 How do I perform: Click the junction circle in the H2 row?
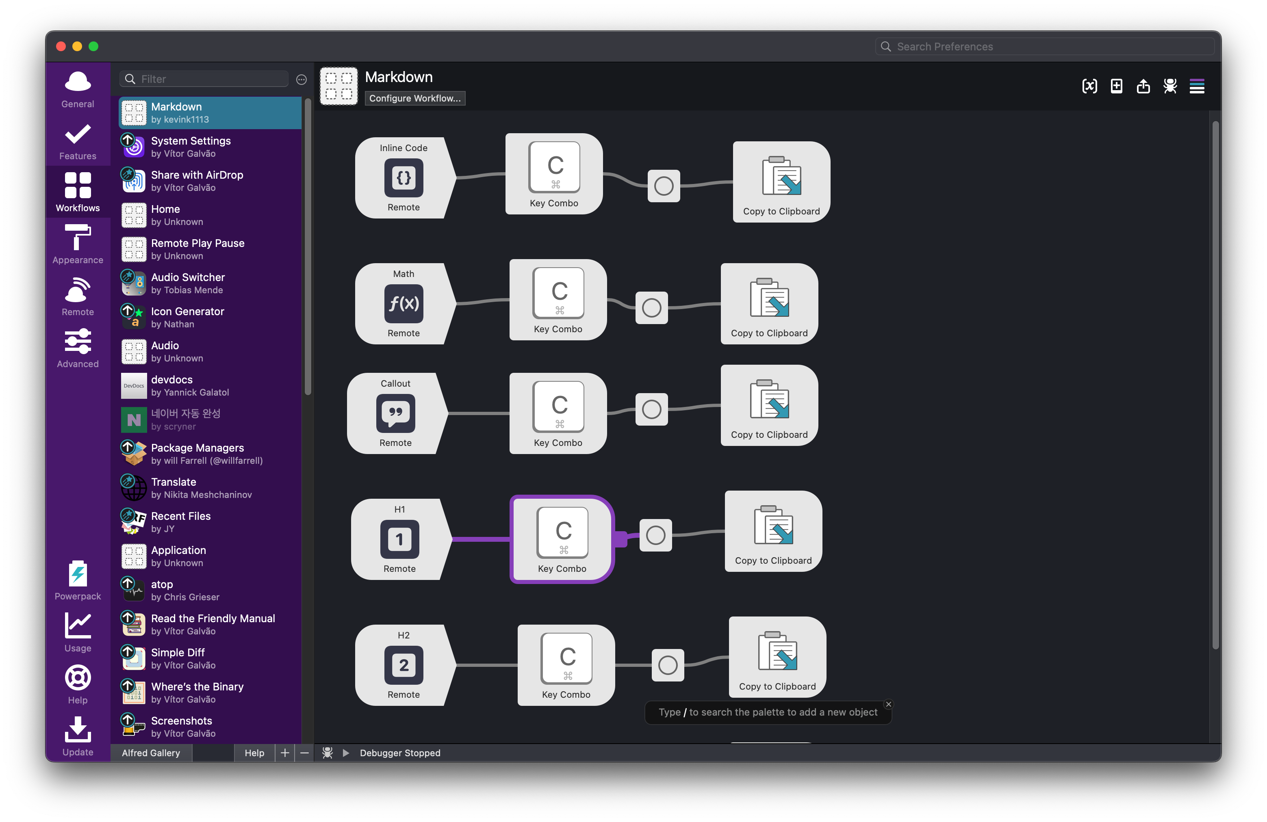(668, 665)
